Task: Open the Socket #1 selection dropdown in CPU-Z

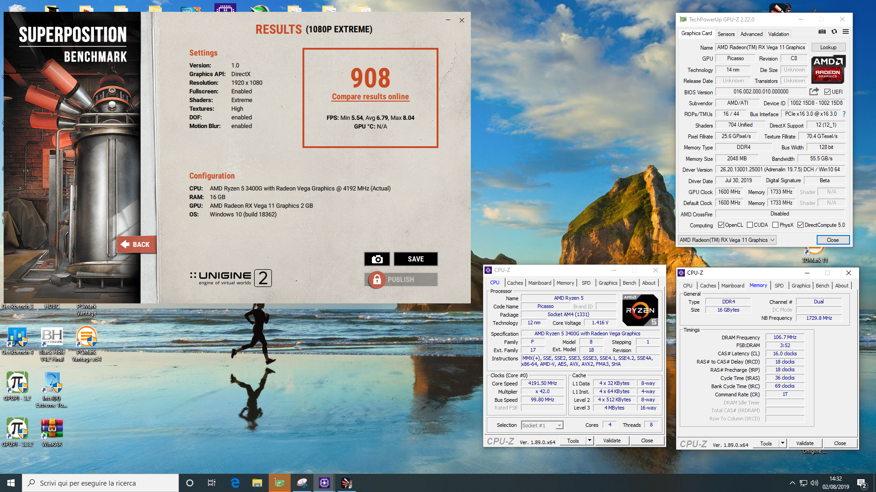Action: point(542,425)
